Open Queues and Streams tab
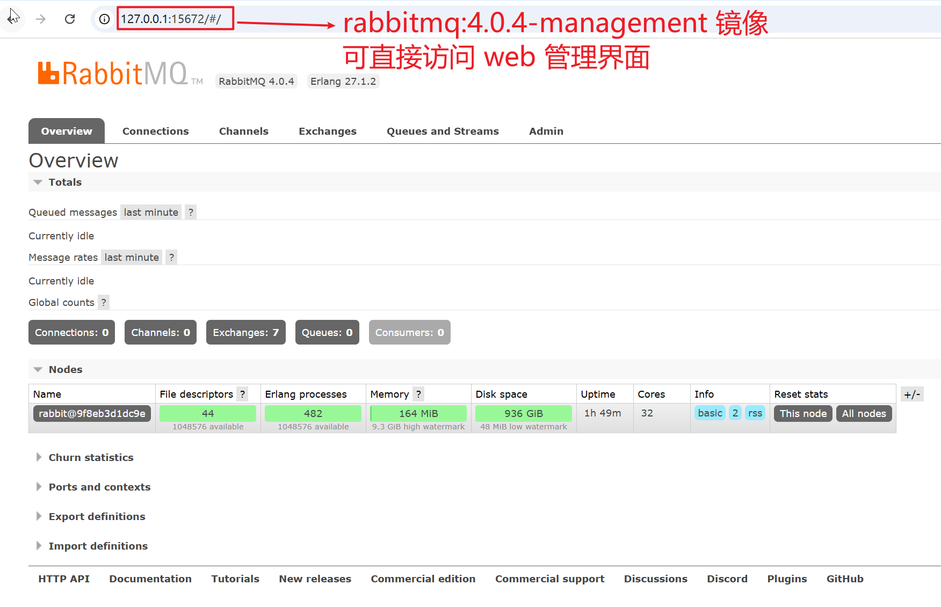Image resolution: width=941 pixels, height=607 pixels. click(443, 131)
